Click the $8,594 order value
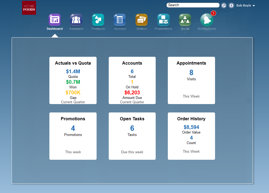The width and height of the screenshot is (269, 193). tap(191, 127)
